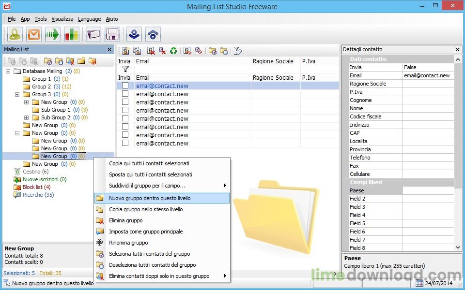
Task: Open Elimina contatti doppi solo in questo gruppo submenu
Action: click(162, 276)
